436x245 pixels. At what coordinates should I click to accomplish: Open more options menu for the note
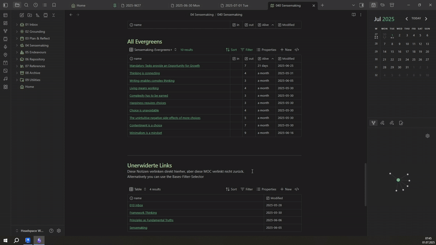coord(361,15)
